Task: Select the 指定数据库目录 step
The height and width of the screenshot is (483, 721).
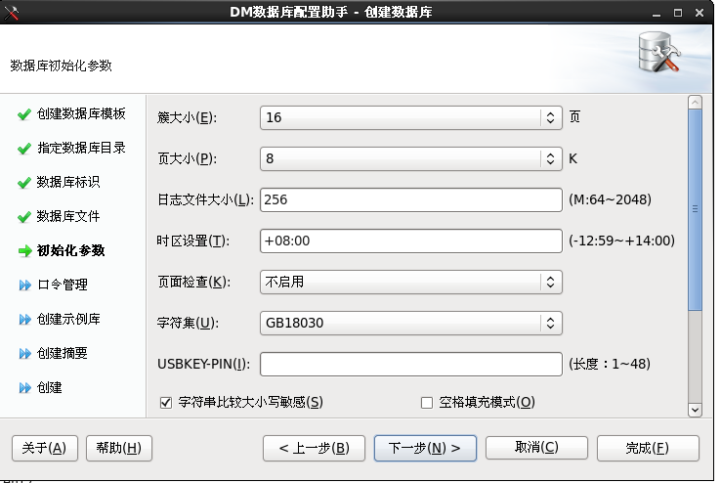Action: point(81,148)
